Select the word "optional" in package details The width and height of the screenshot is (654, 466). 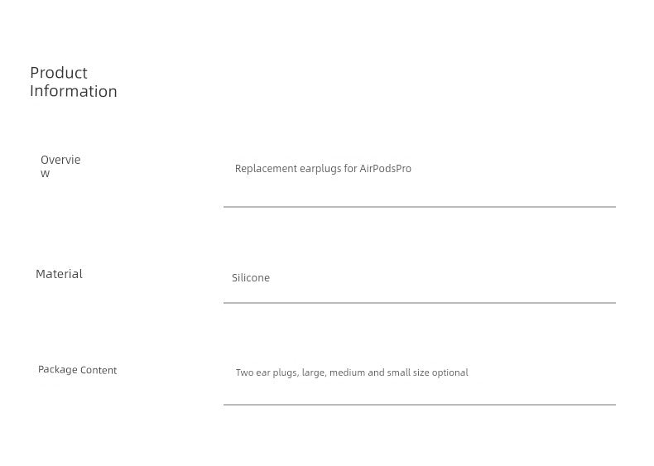click(450, 373)
